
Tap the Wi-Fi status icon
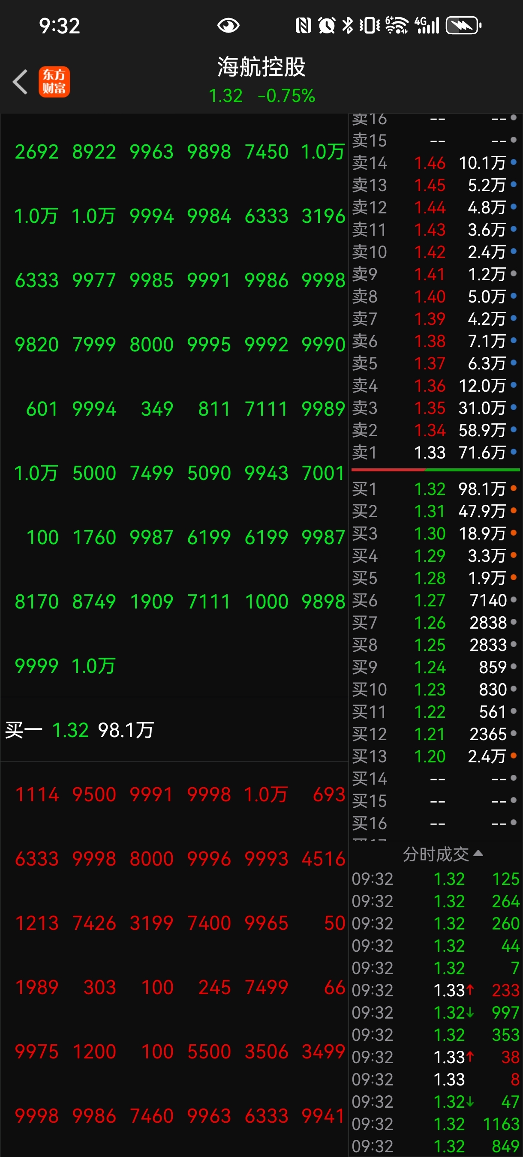(x=396, y=26)
